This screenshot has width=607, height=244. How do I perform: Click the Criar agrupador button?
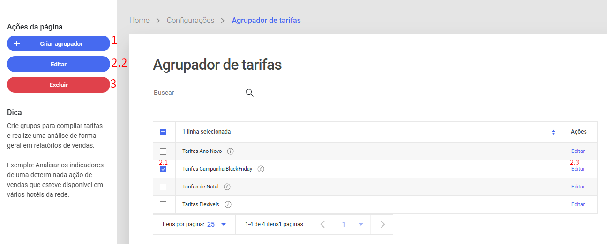tap(59, 43)
